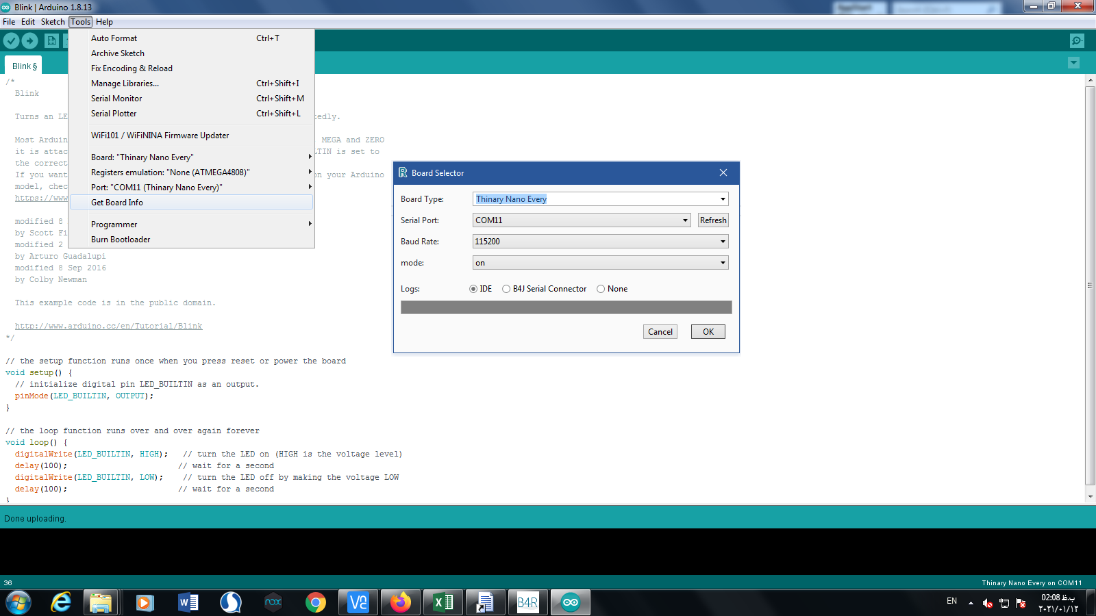Select the B4J Serial Connector radio button
The image size is (1096, 616).
point(506,289)
